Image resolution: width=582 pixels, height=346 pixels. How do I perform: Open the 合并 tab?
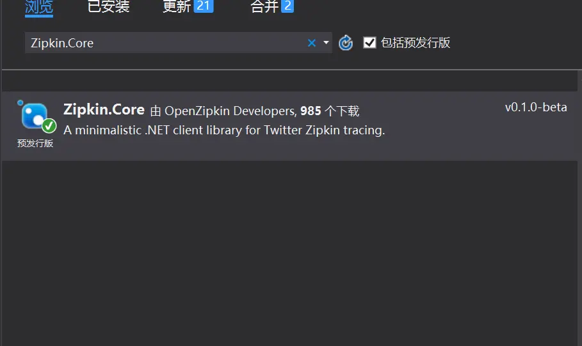pos(271,6)
